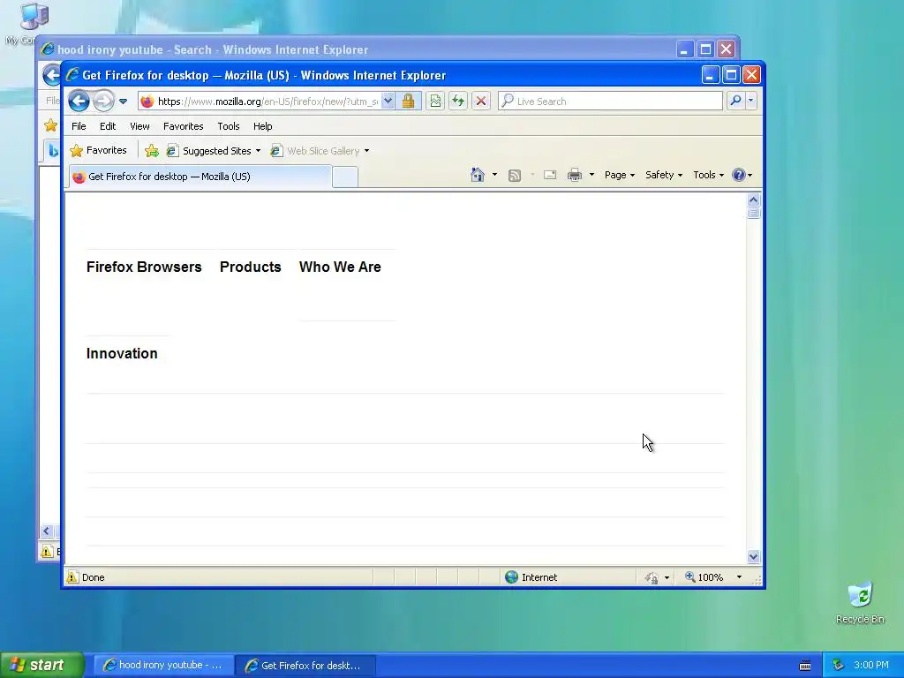Click the Products navigation link

[x=250, y=267]
